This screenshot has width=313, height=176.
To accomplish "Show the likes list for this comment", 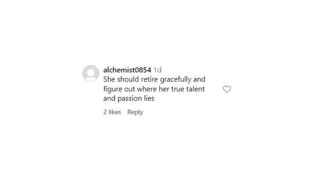I will pos(112,112).
